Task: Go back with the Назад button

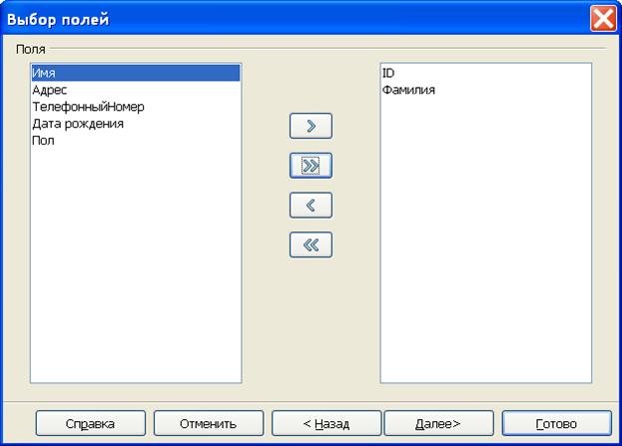Action: pos(326,423)
